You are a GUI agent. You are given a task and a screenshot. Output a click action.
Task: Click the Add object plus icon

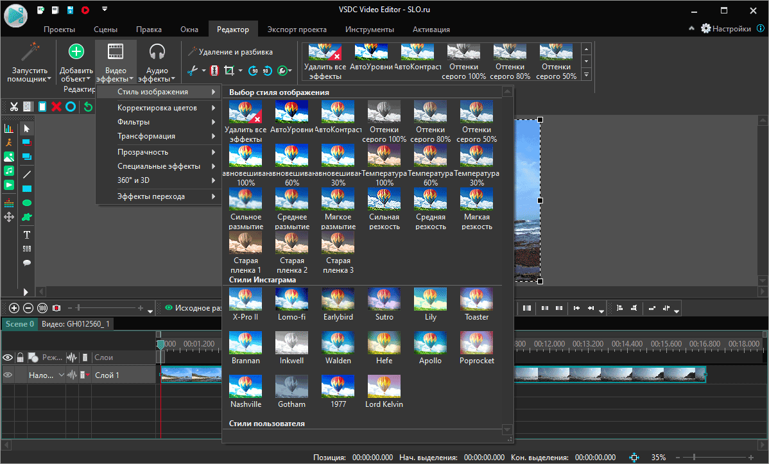tap(76, 51)
